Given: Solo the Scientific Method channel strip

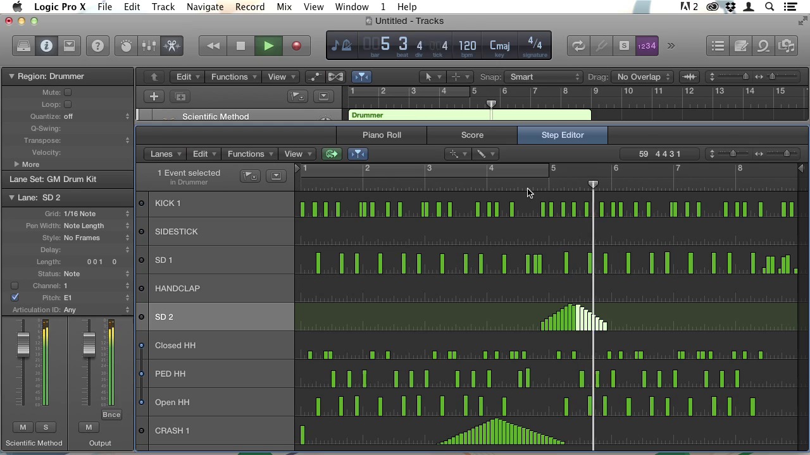Looking at the screenshot, I should 46,427.
